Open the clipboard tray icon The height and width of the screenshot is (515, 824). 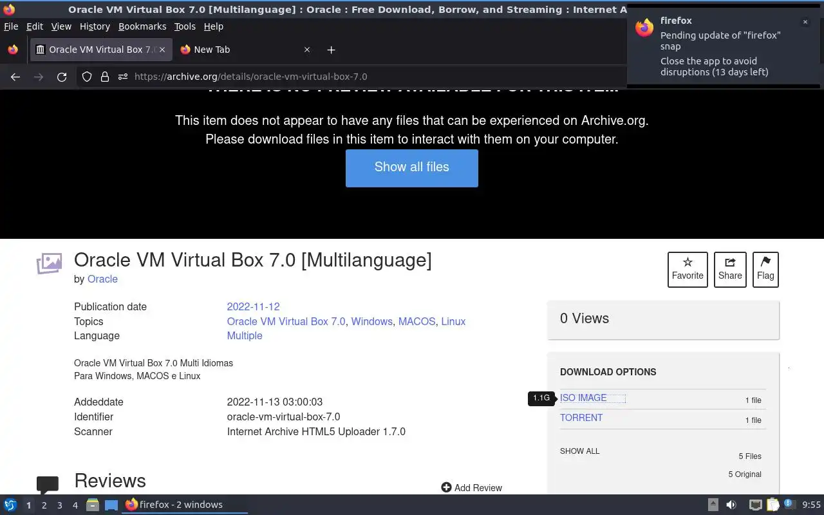[x=772, y=505]
